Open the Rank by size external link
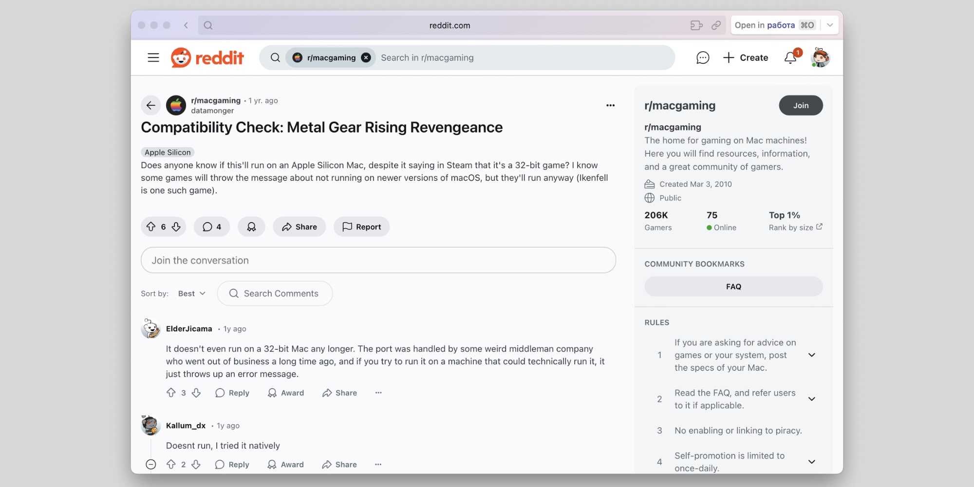The height and width of the screenshot is (487, 974). (796, 227)
